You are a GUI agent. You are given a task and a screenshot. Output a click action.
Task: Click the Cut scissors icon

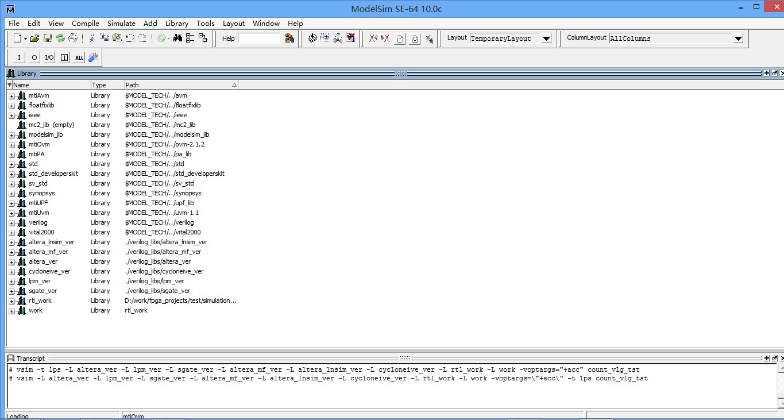[x=92, y=38]
